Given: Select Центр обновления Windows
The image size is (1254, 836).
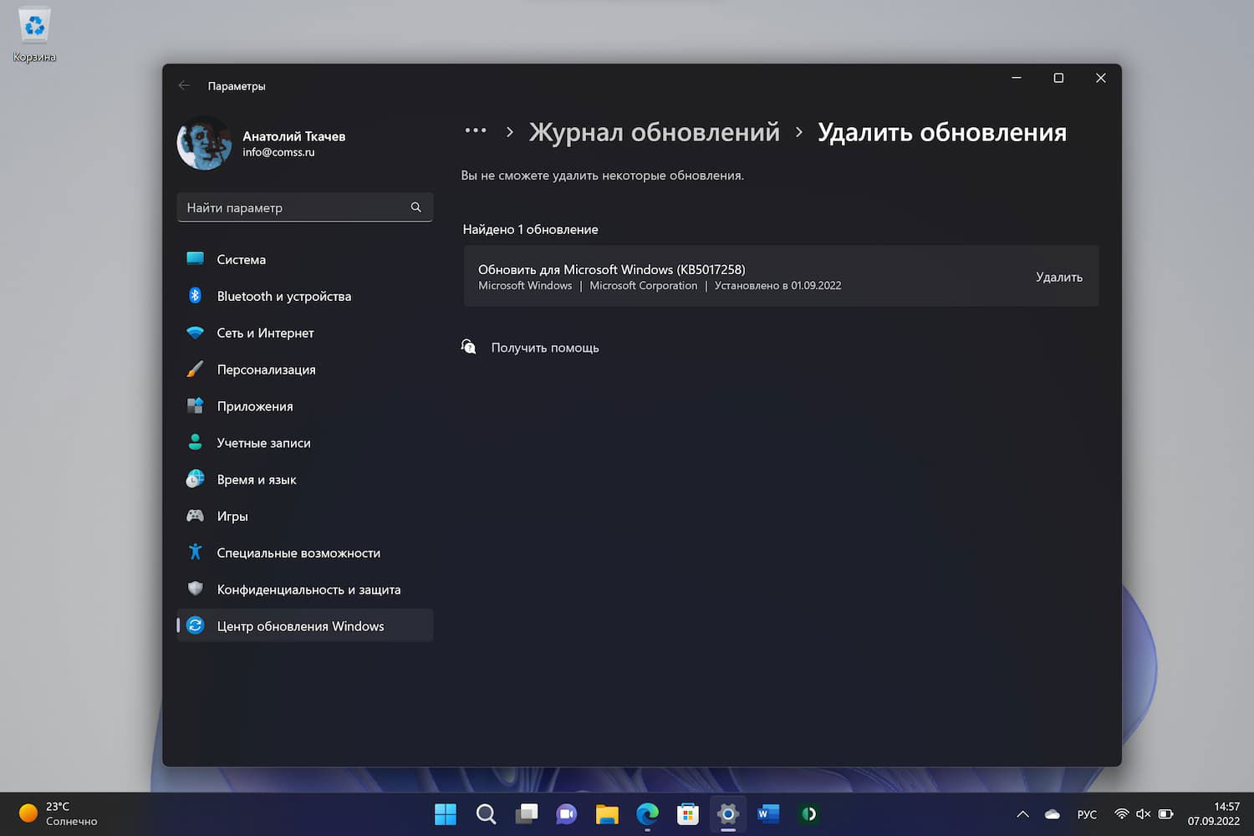Looking at the screenshot, I should coord(304,626).
